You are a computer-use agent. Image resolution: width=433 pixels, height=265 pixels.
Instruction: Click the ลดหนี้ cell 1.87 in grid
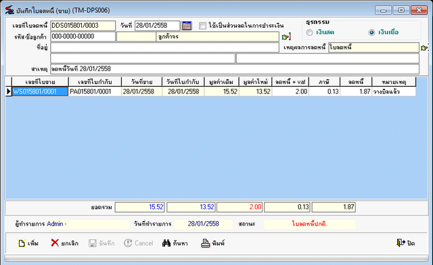pos(356,91)
